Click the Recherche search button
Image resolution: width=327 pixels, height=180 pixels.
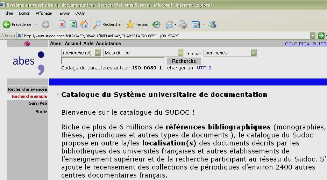click(x=184, y=61)
